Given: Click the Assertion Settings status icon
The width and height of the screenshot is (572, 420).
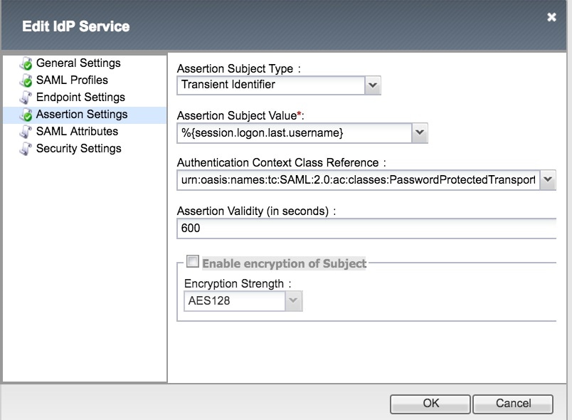Looking at the screenshot, I should 26,115.
